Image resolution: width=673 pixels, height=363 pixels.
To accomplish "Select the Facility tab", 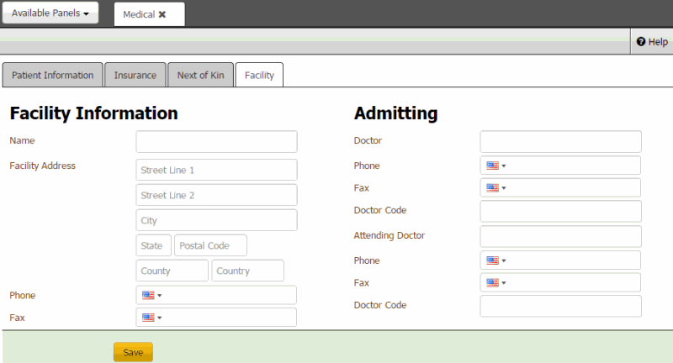I will [259, 75].
